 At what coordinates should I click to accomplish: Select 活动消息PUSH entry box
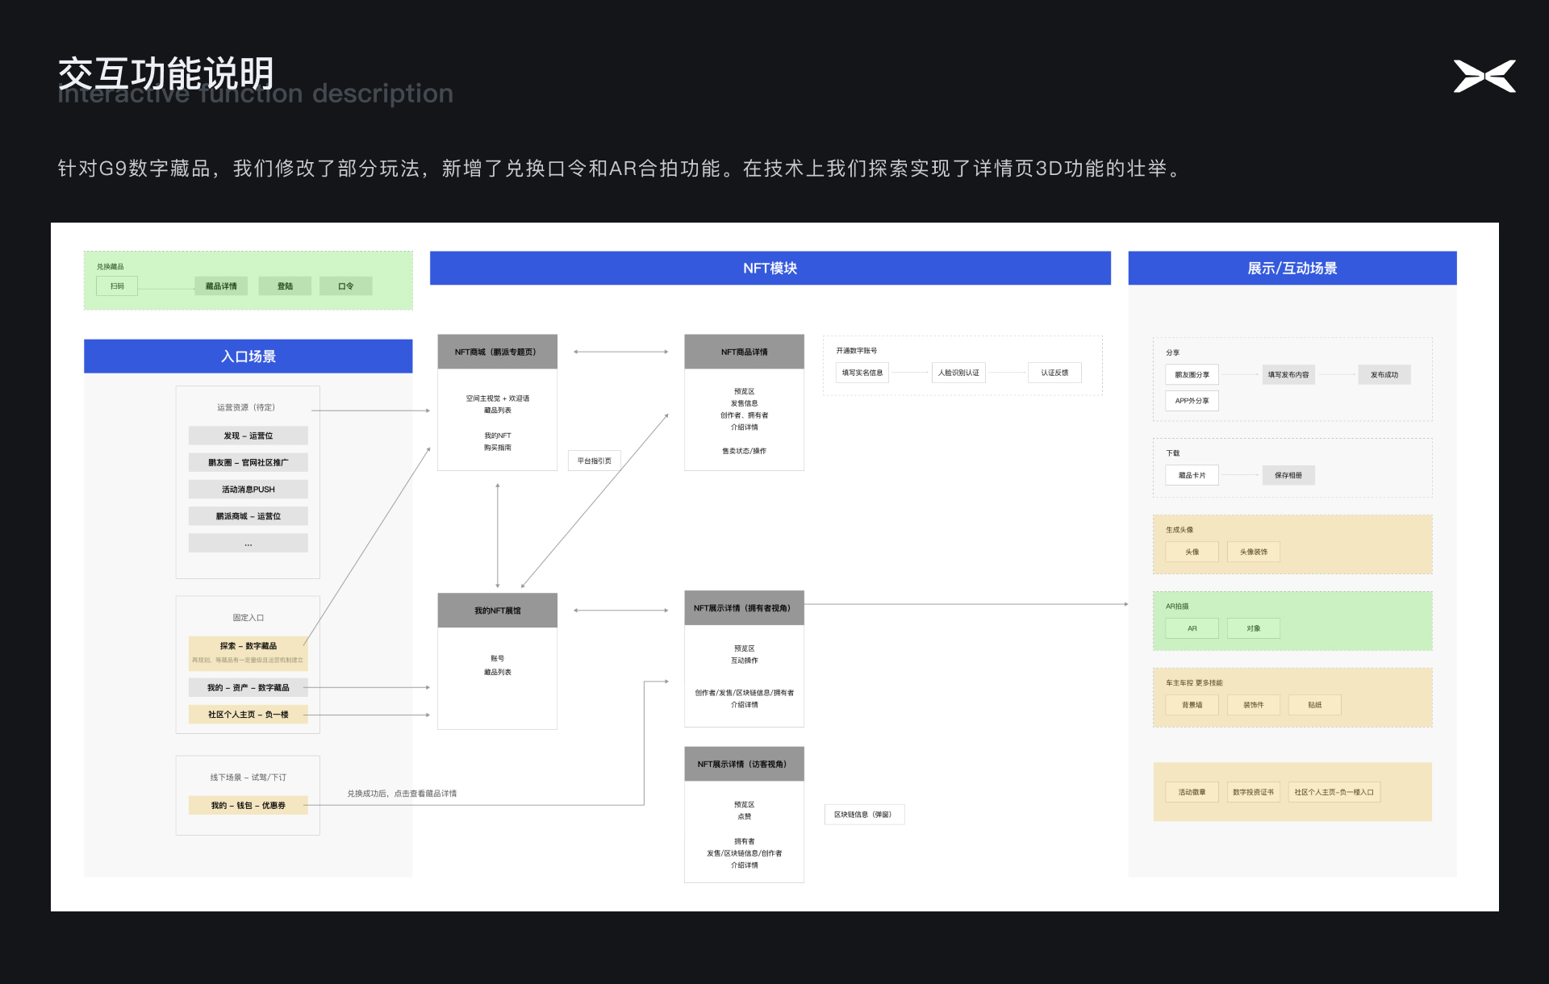[248, 490]
